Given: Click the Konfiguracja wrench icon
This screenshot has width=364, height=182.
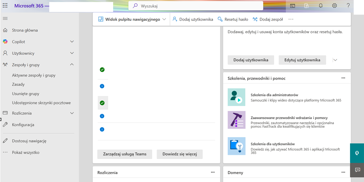Looking at the screenshot, I should (5, 125).
